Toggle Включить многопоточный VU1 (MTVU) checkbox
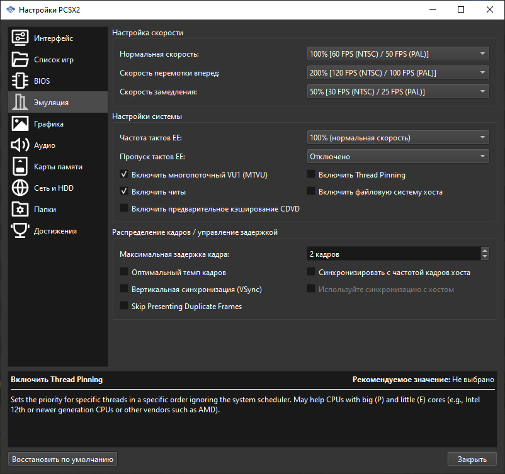This screenshot has height=474, width=505. pyautogui.click(x=124, y=174)
